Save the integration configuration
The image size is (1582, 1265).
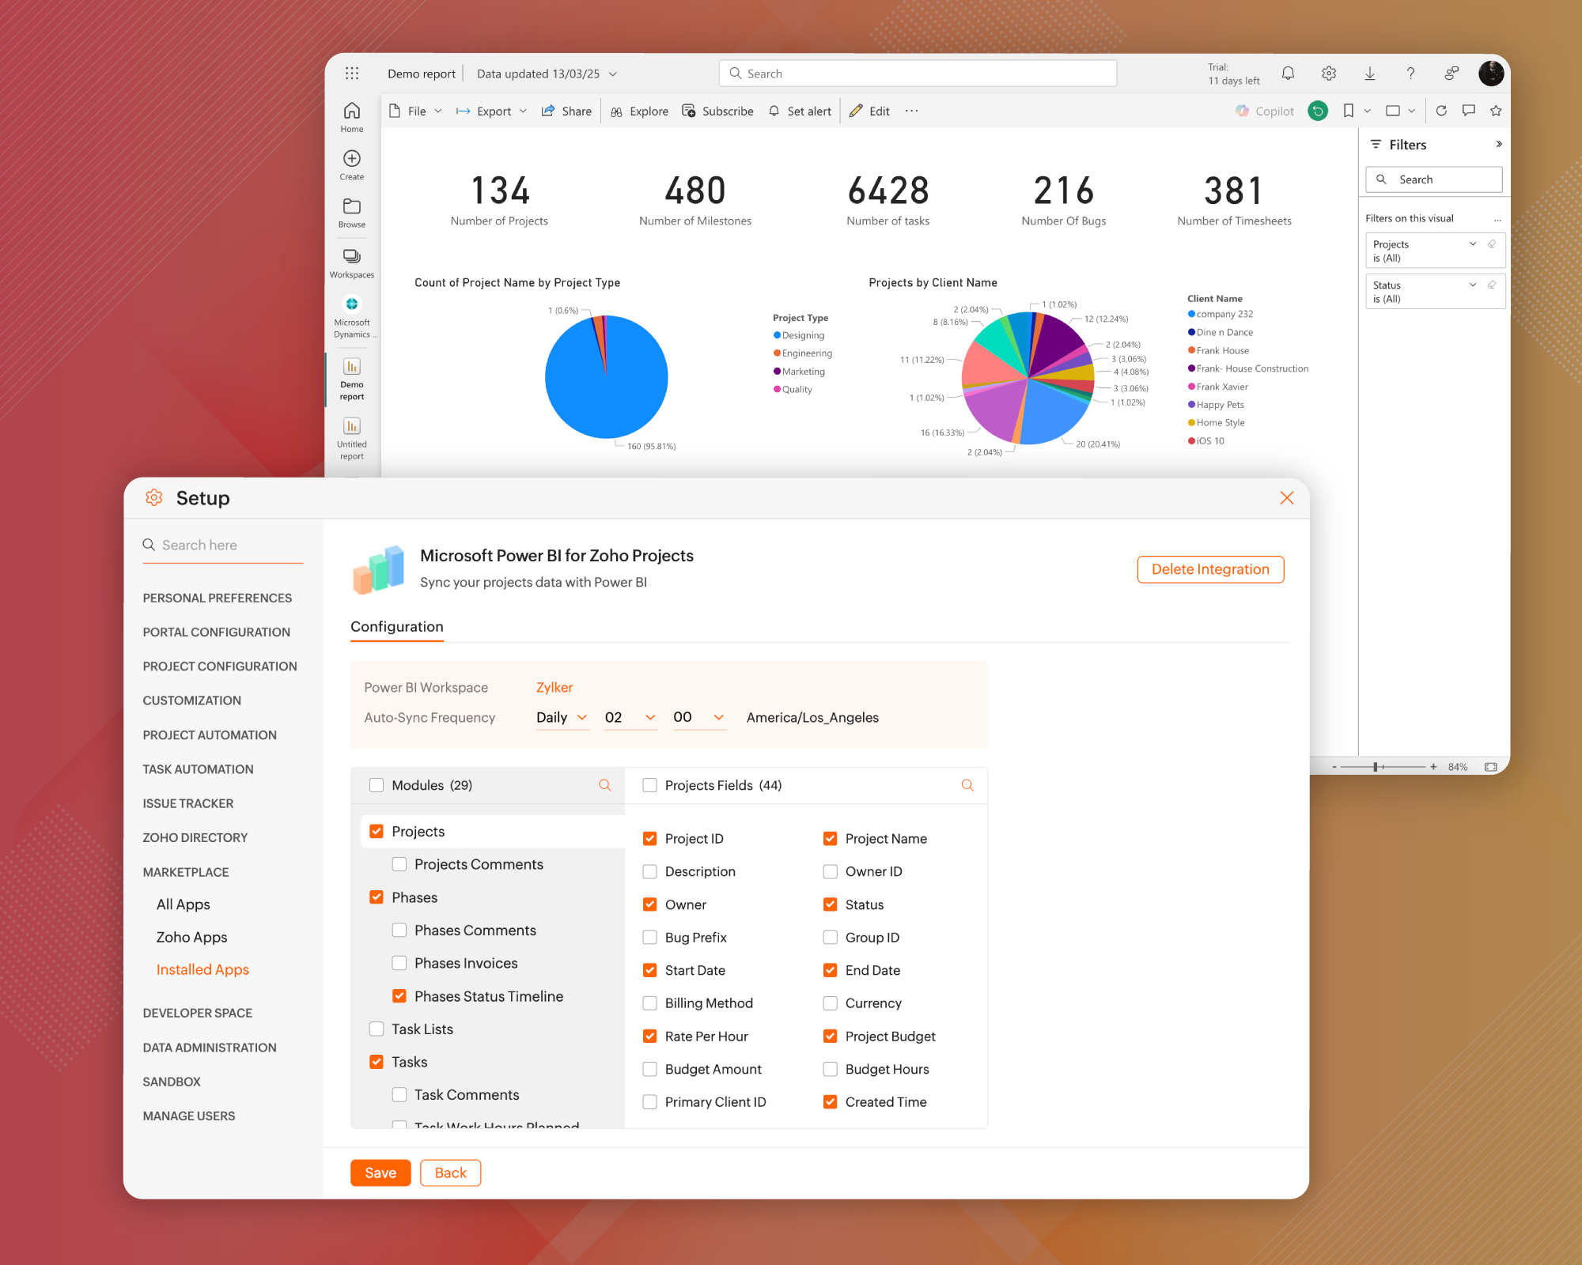click(380, 1173)
